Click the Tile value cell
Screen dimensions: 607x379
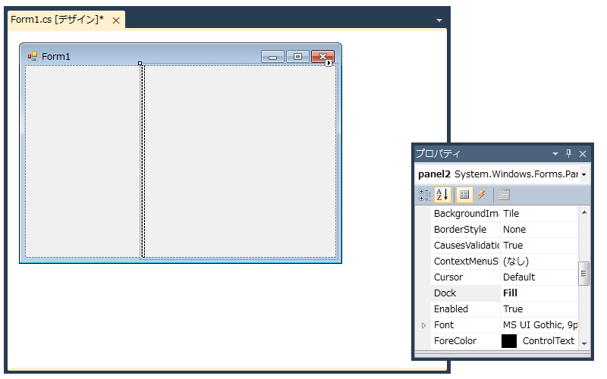click(539, 214)
